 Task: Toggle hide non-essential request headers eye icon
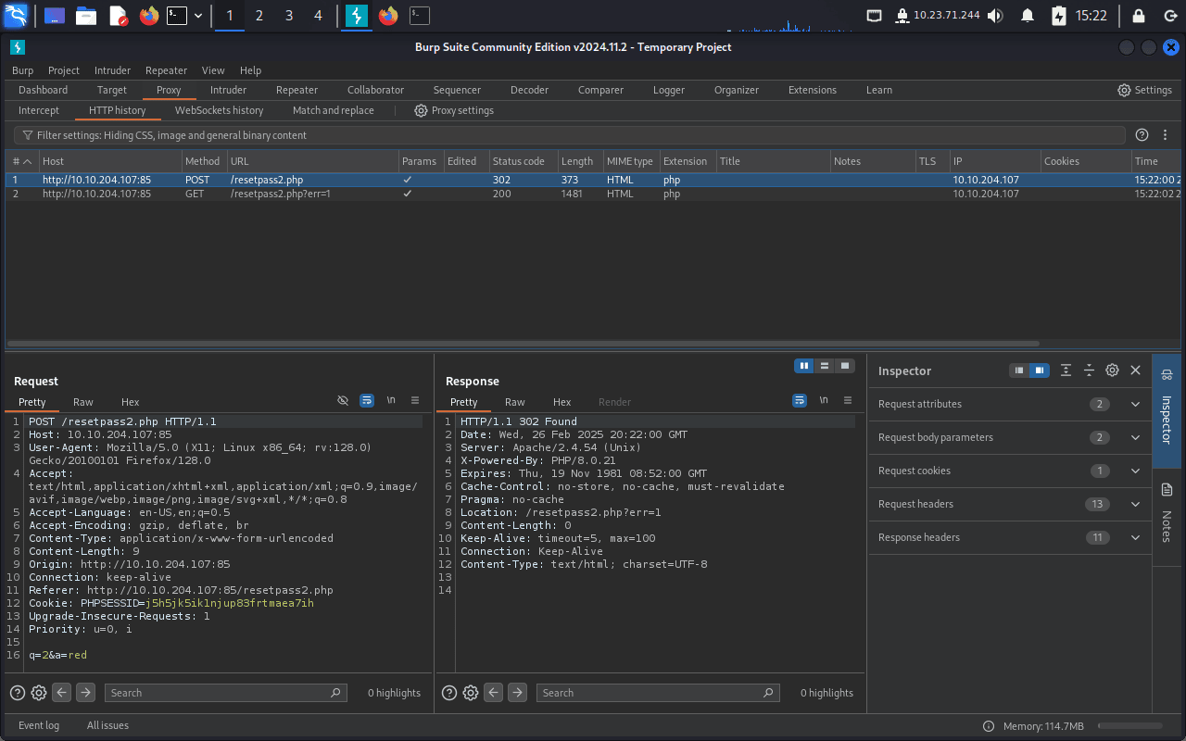(x=343, y=400)
